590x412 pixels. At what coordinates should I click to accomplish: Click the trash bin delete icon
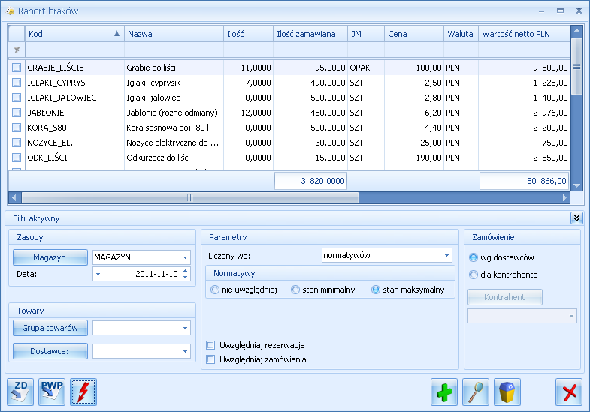pos(507,392)
